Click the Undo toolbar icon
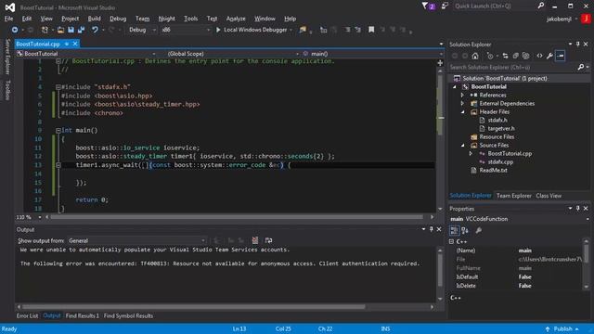This screenshot has width=594, height=334. [95, 30]
